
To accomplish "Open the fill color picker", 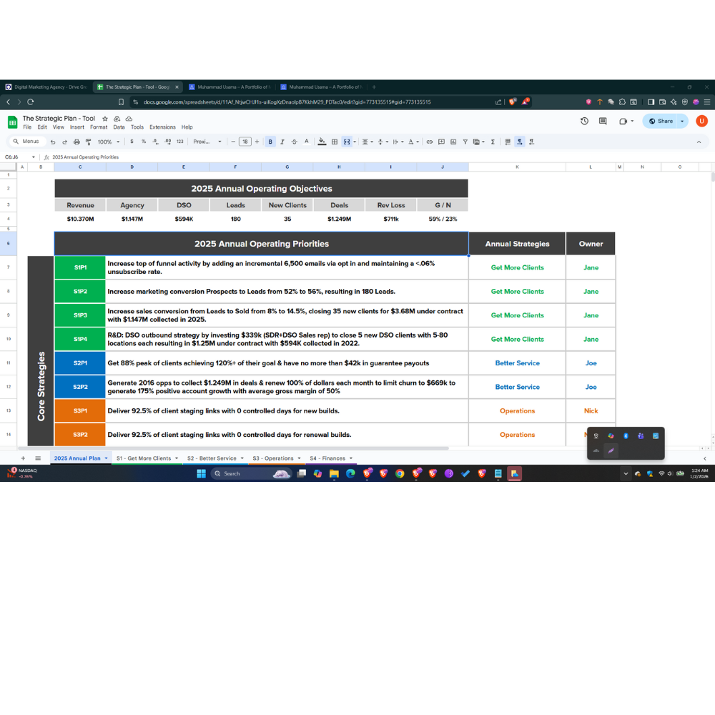I will pyautogui.click(x=322, y=142).
